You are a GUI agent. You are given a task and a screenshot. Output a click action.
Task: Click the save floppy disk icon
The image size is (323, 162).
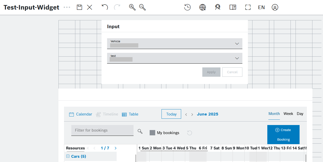point(80,7)
